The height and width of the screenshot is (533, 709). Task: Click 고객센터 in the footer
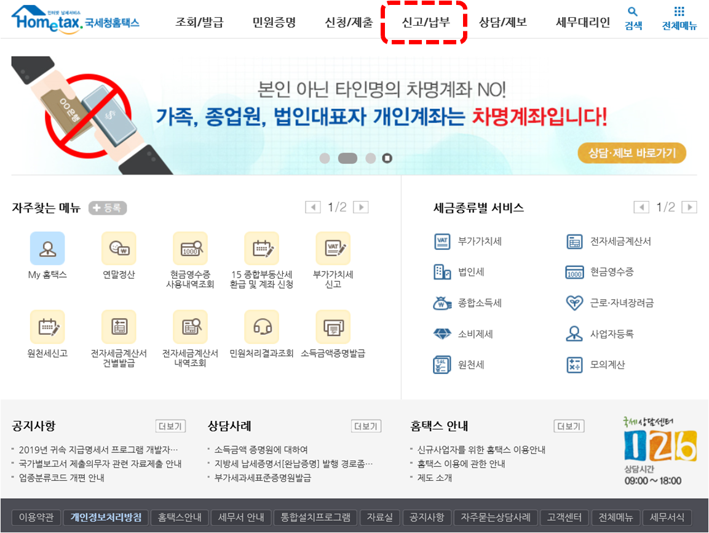point(564,517)
